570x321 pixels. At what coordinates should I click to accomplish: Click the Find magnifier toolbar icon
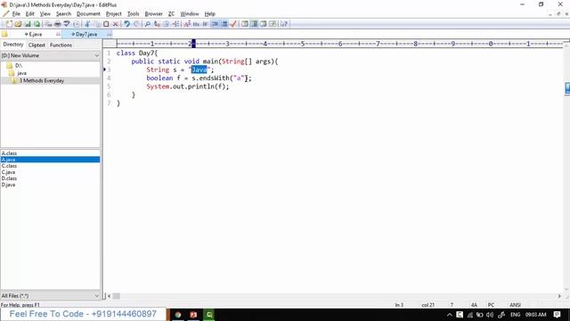tap(147, 24)
